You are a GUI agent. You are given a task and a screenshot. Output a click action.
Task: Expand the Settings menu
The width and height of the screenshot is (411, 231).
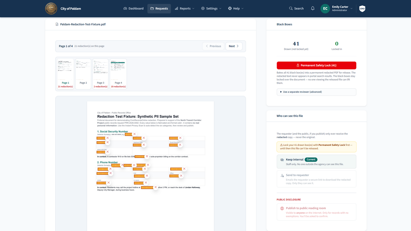tap(211, 8)
